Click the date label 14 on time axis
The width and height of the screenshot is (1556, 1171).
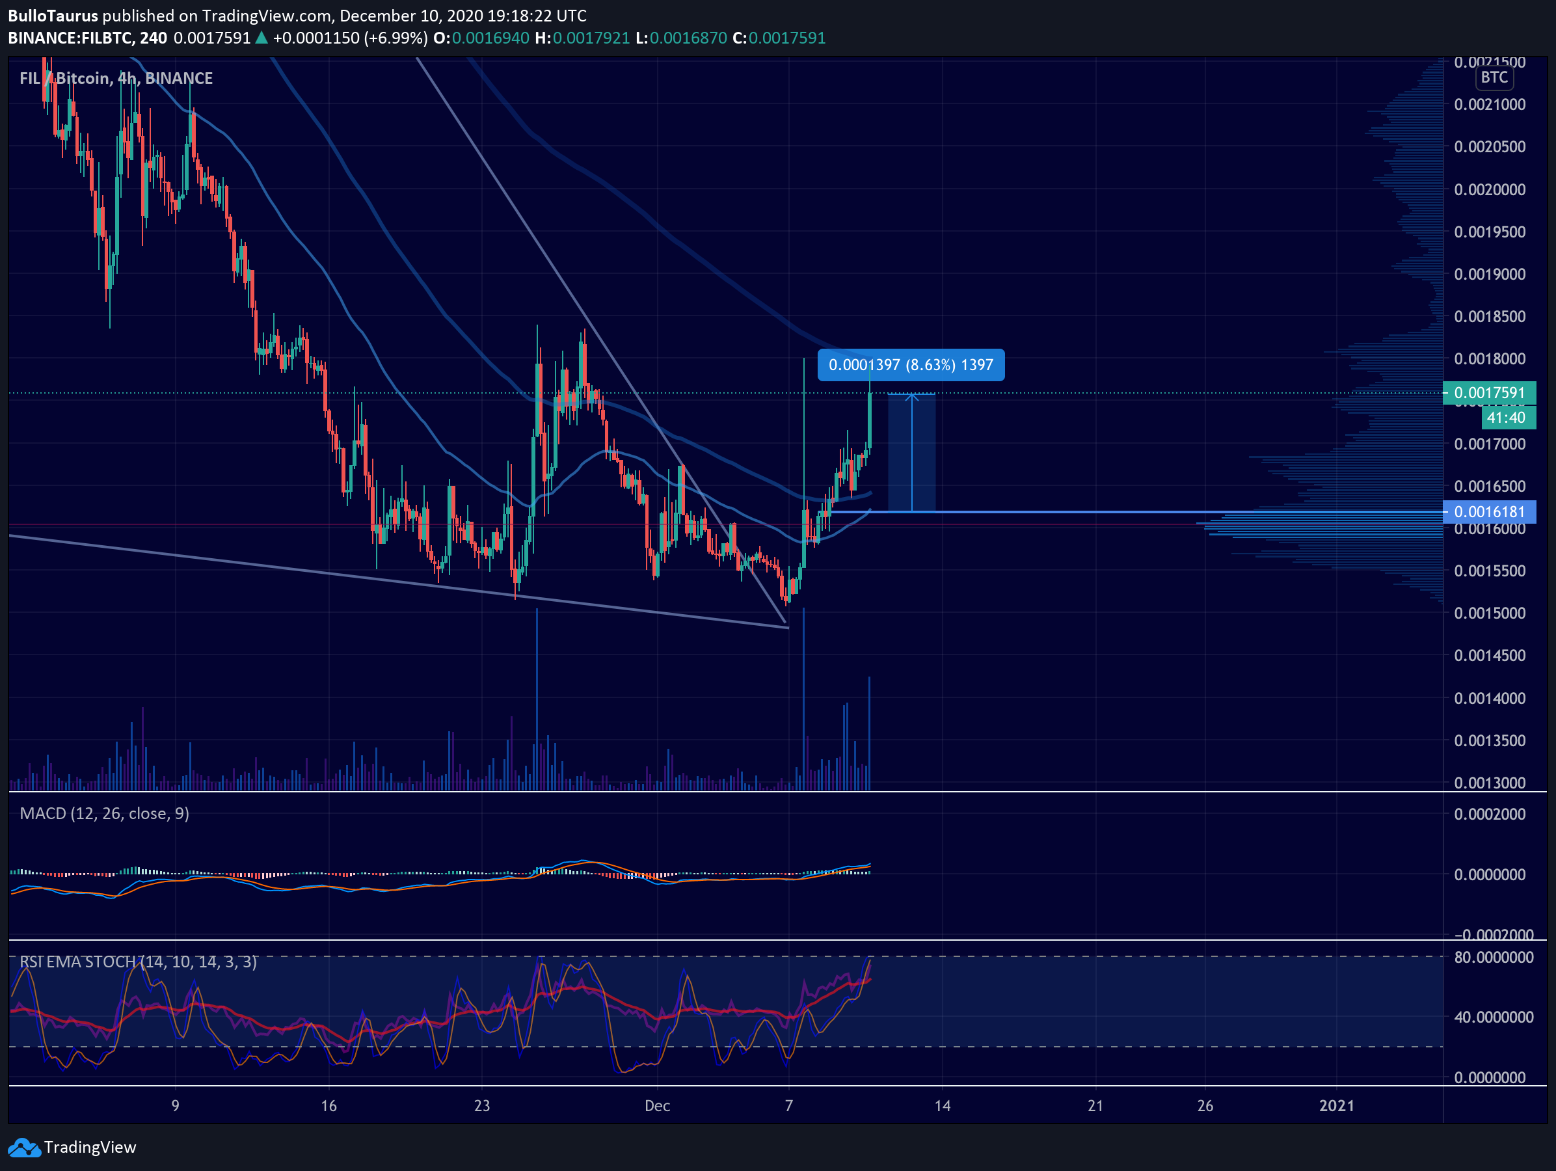pyautogui.click(x=943, y=1107)
